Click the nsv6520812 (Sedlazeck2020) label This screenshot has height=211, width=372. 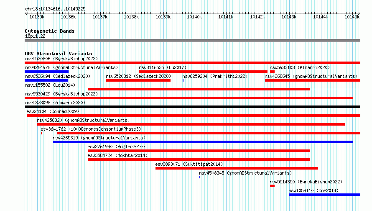[x=138, y=76]
